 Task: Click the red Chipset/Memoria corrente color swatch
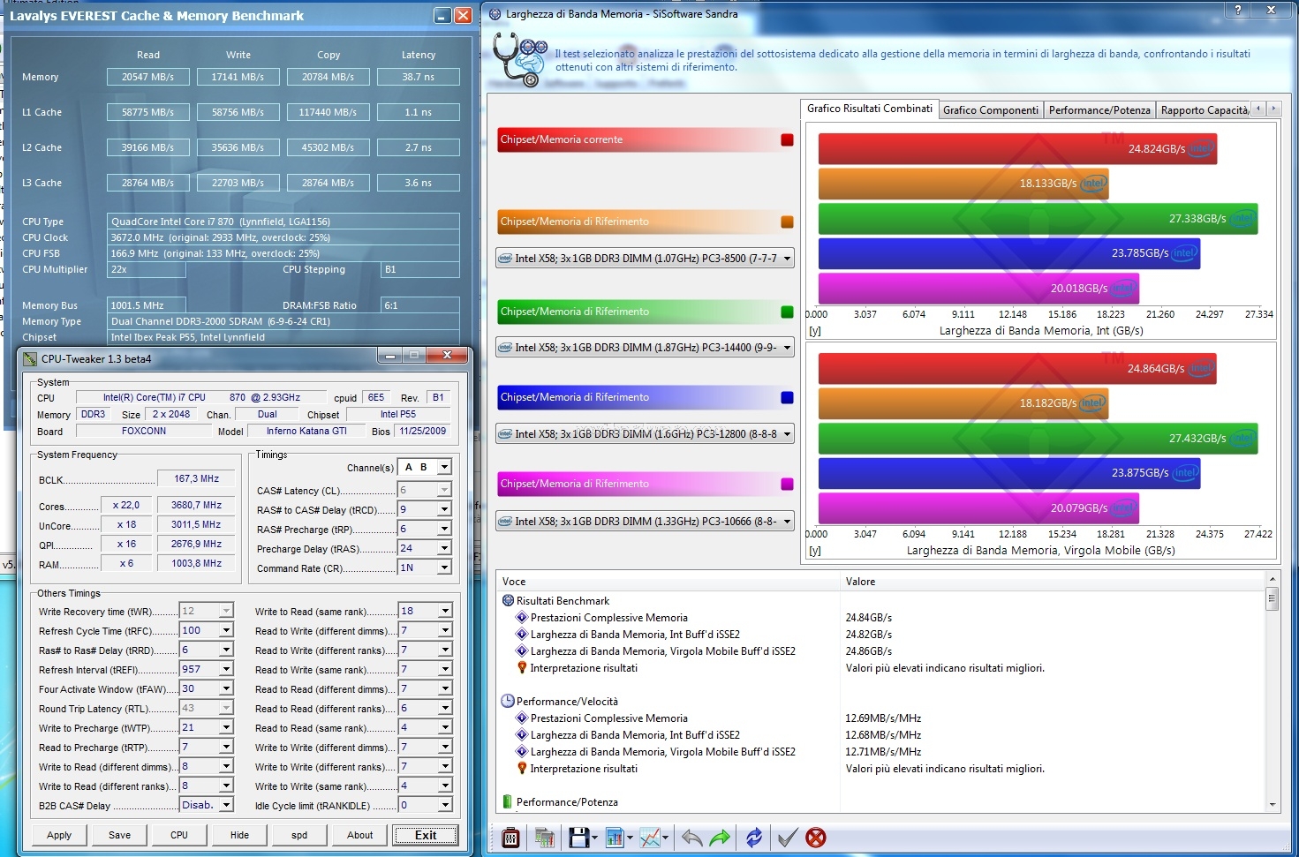pyautogui.click(x=787, y=139)
